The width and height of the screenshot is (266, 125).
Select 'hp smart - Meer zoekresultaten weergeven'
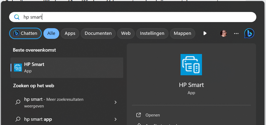click(x=67, y=102)
